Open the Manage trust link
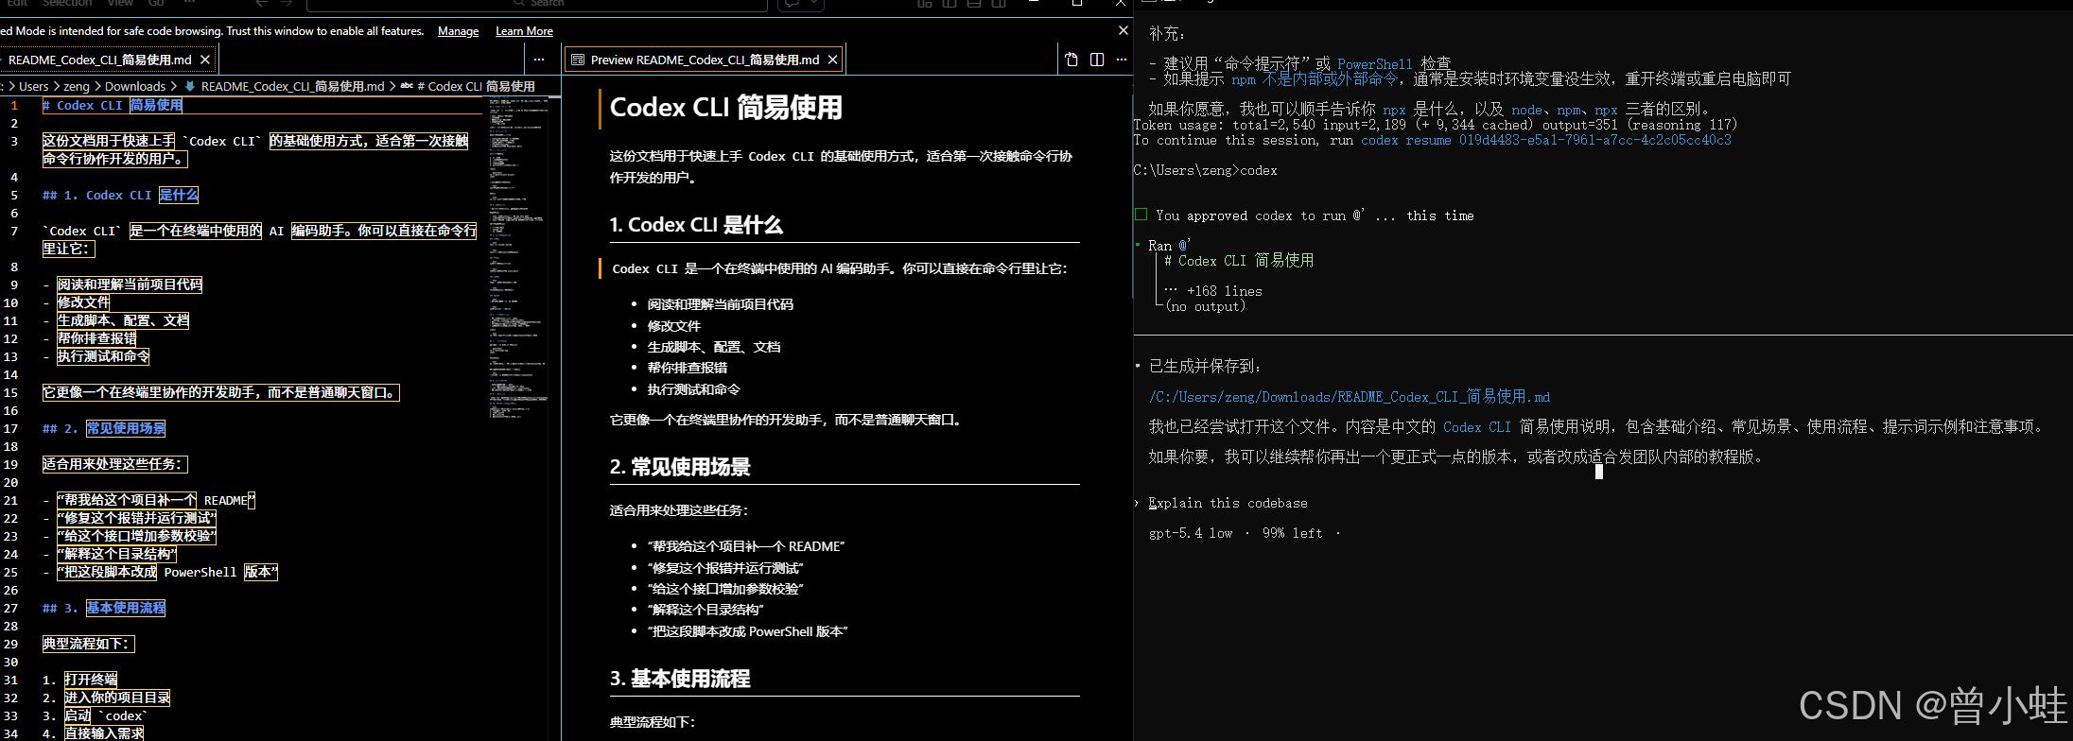Viewport: 2073px width, 741px height. click(458, 31)
